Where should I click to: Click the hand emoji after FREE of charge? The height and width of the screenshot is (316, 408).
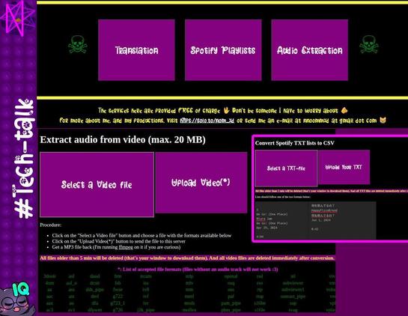pos(226,110)
